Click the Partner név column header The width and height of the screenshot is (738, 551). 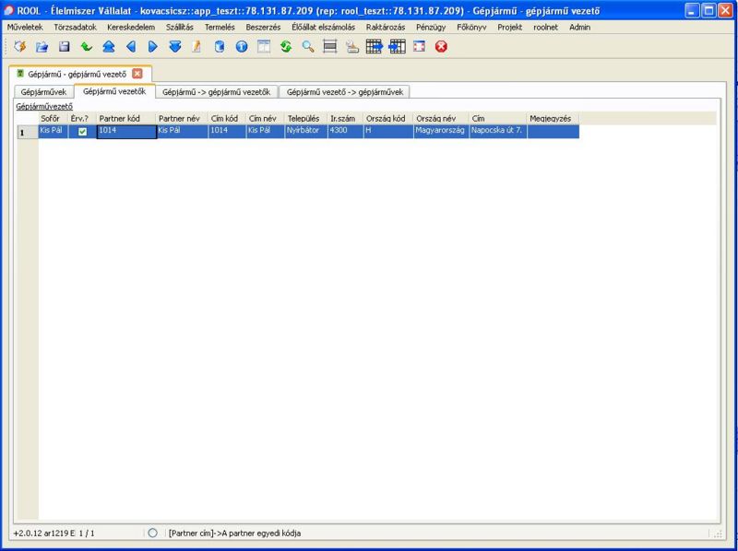pyautogui.click(x=180, y=118)
